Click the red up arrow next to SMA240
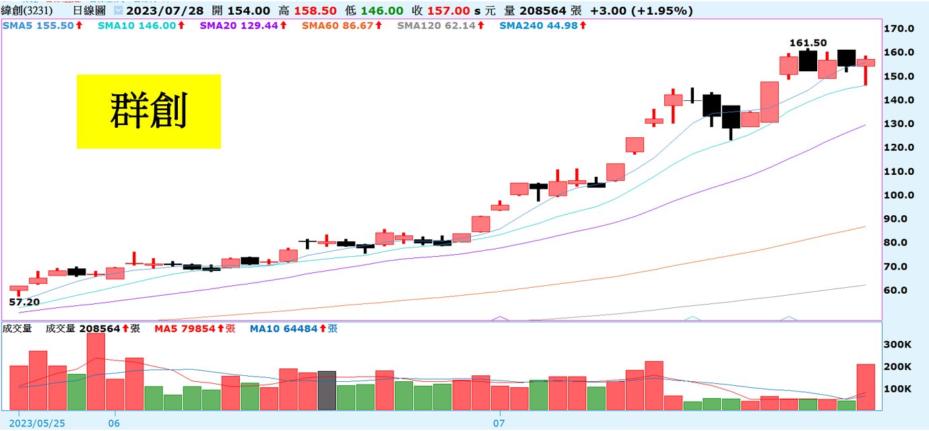 [x=583, y=26]
